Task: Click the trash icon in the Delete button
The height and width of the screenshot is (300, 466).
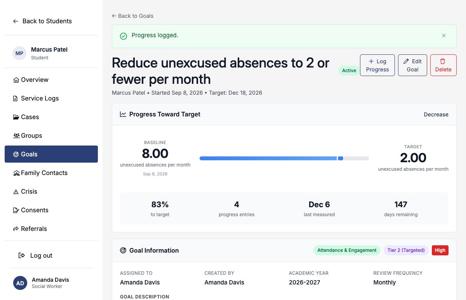Action: pos(443,61)
